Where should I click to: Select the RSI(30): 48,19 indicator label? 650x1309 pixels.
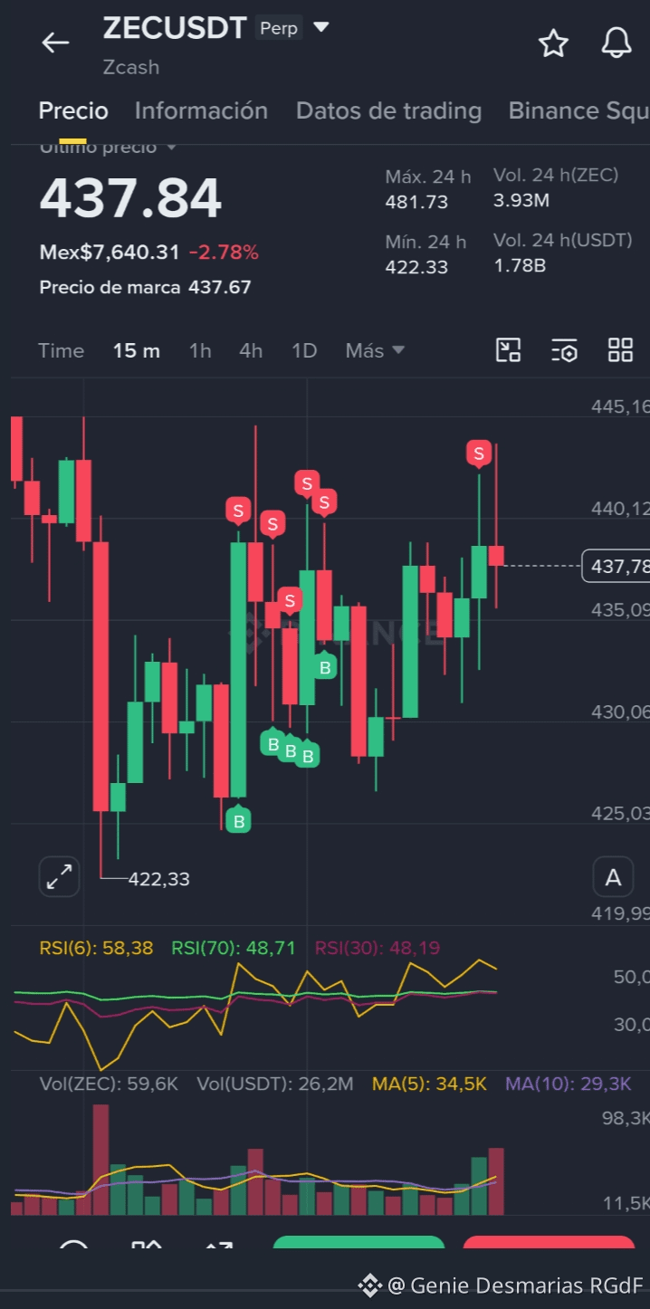coord(378,948)
